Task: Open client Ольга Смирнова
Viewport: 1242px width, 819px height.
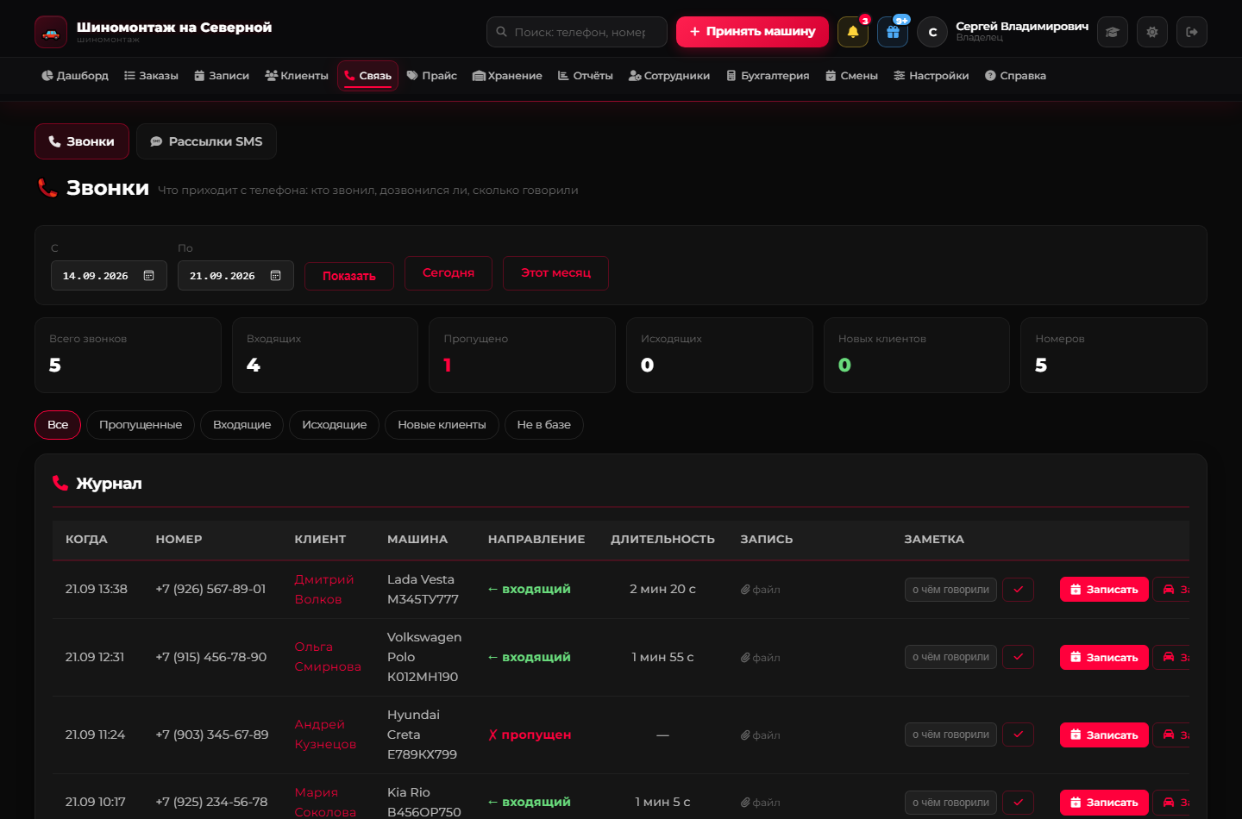Action: (328, 657)
